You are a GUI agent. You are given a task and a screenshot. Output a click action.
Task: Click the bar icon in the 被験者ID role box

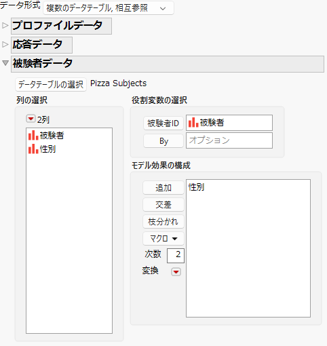pyautogui.click(x=193, y=123)
